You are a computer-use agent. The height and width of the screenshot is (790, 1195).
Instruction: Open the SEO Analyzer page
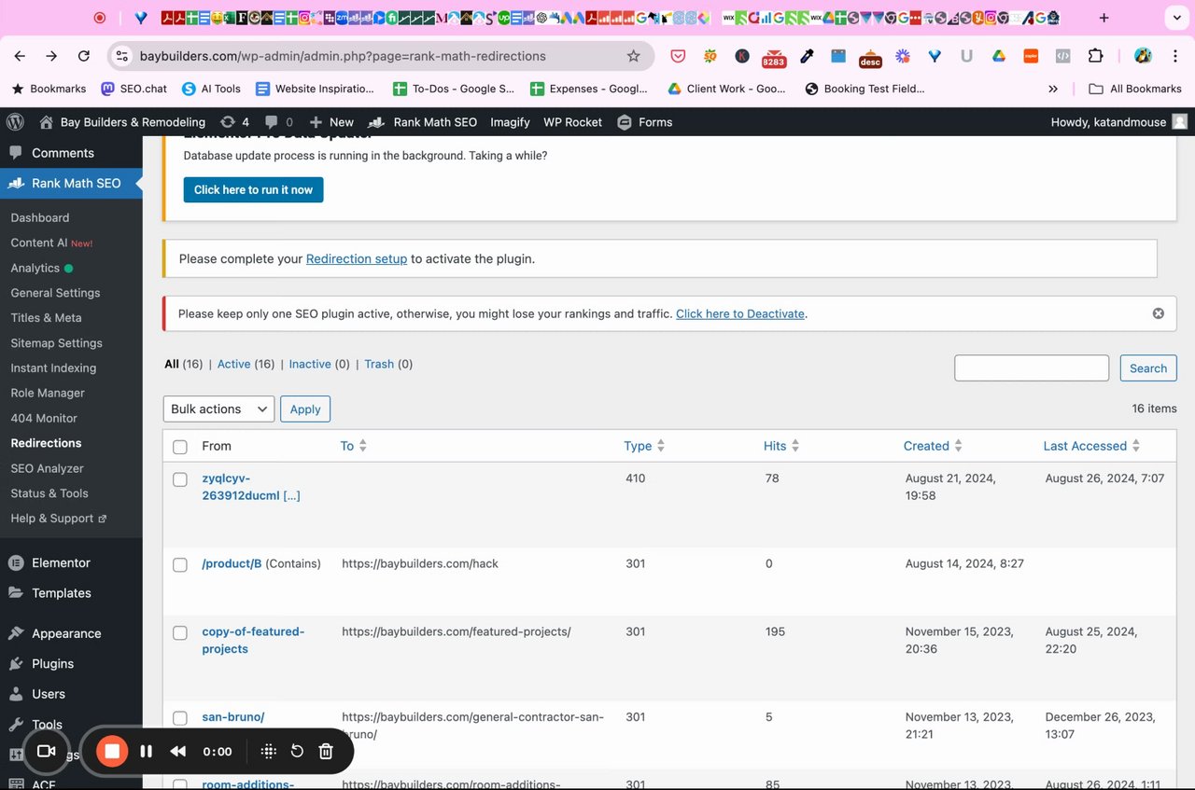point(47,468)
